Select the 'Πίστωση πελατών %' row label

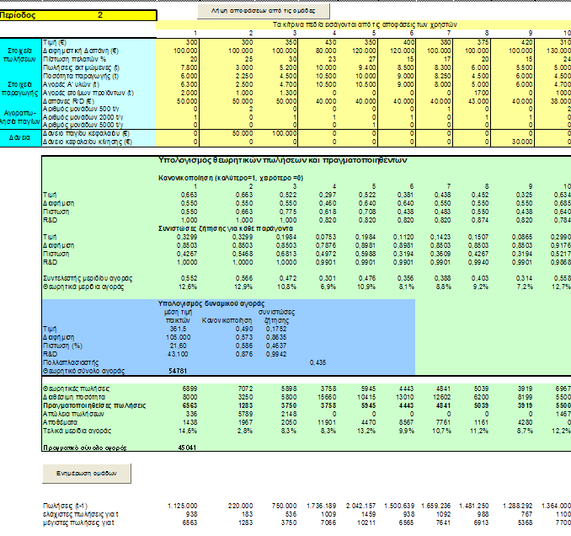pyautogui.click(x=75, y=59)
